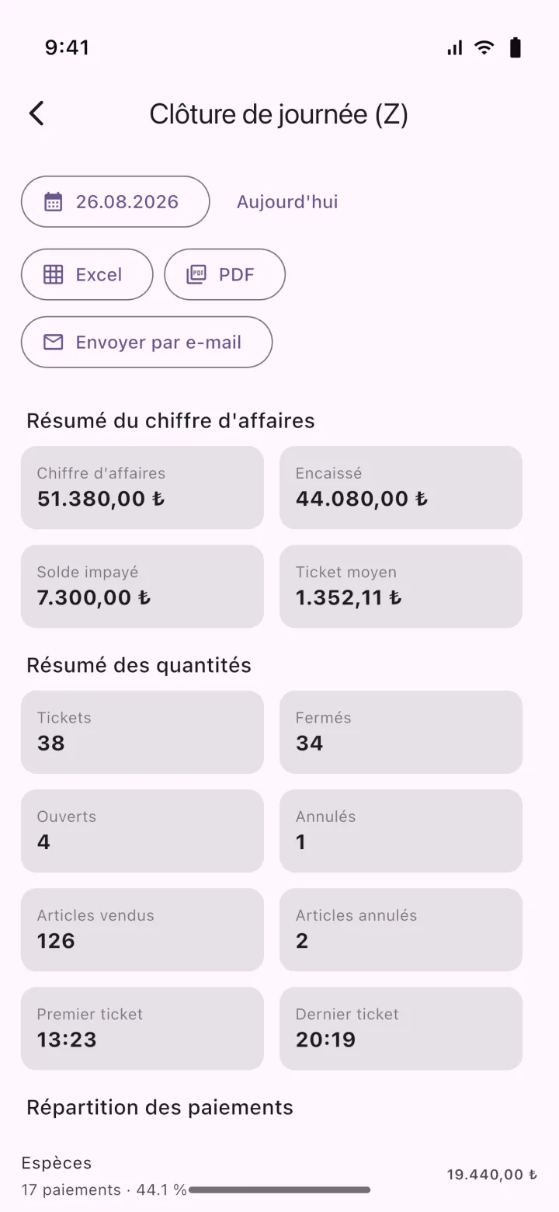Image resolution: width=559 pixels, height=1212 pixels.
Task: Select the Encaissé amount card
Action: coord(401,487)
